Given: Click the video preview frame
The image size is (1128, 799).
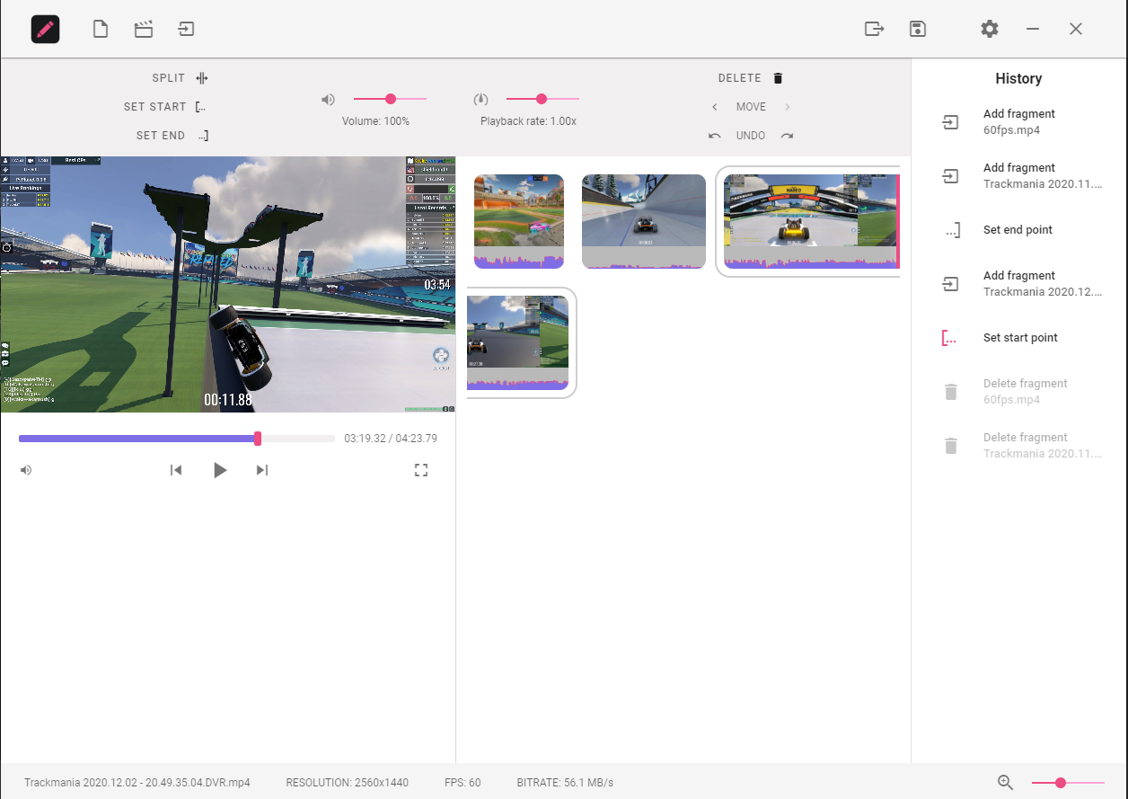Looking at the screenshot, I should click(x=228, y=284).
